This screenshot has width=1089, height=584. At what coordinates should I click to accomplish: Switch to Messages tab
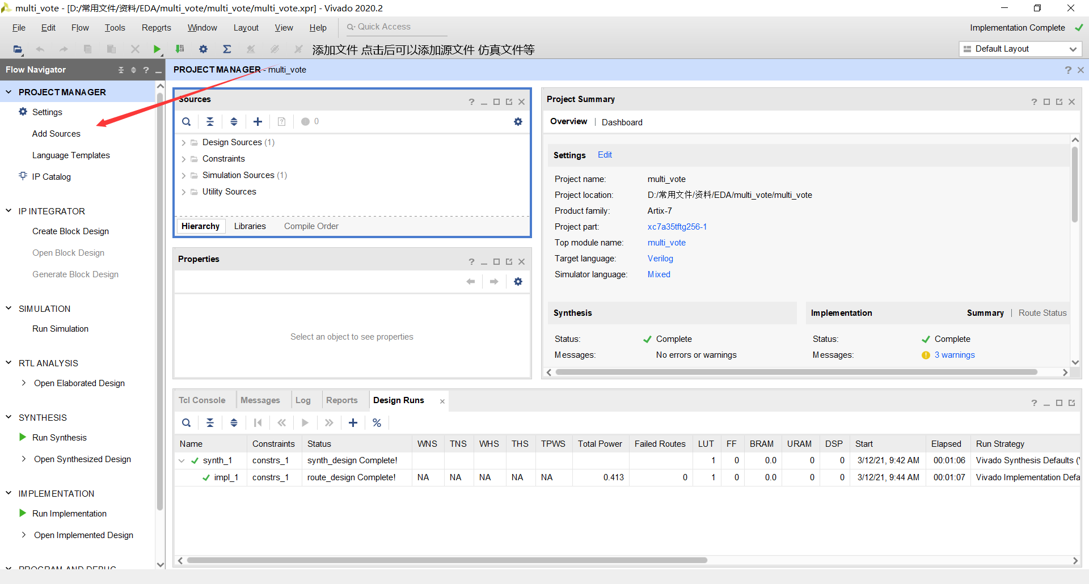coord(260,400)
